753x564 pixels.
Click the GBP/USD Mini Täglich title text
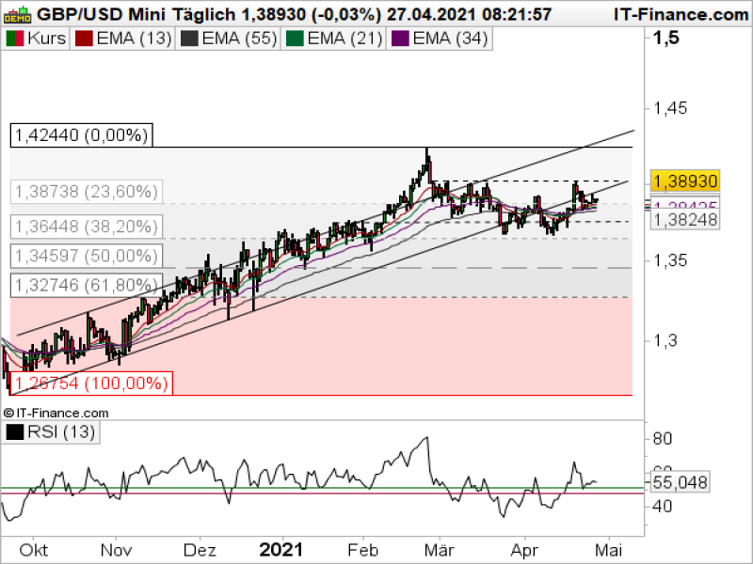(136, 15)
